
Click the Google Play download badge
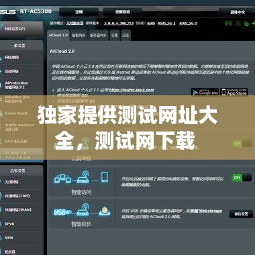point(205,93)
